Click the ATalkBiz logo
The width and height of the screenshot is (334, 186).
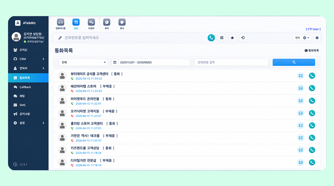[x=25, y=23]
